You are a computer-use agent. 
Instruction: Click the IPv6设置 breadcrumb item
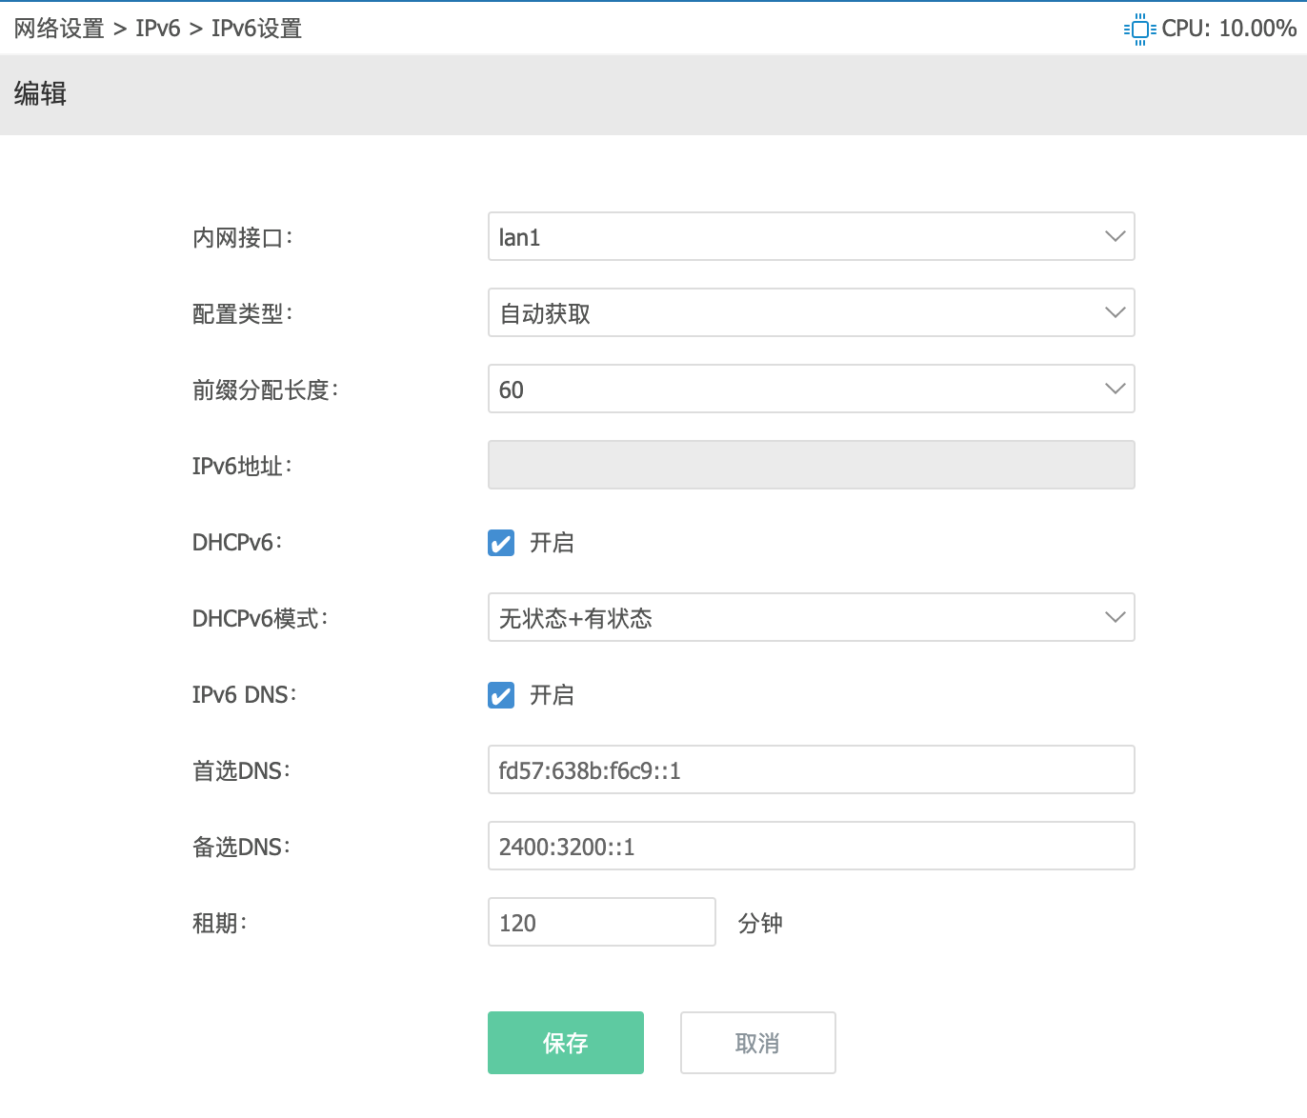257,29
